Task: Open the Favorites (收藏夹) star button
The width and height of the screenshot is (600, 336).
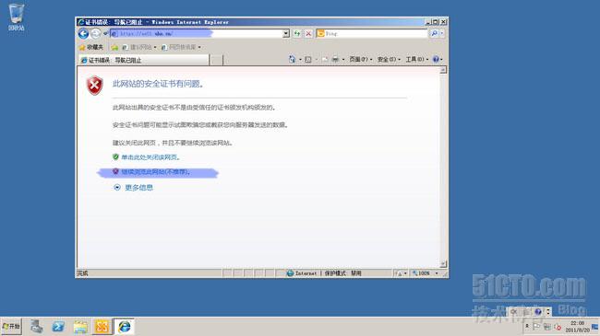Action: (91, 47)
